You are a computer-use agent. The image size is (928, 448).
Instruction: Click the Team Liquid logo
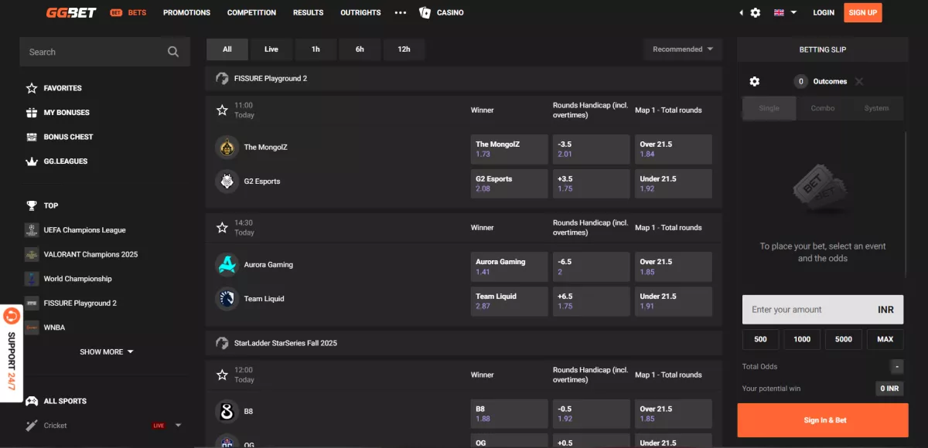click(227, 299)
